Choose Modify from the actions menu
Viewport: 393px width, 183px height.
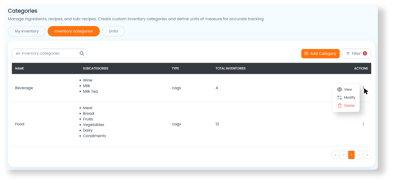pos(346,98)
